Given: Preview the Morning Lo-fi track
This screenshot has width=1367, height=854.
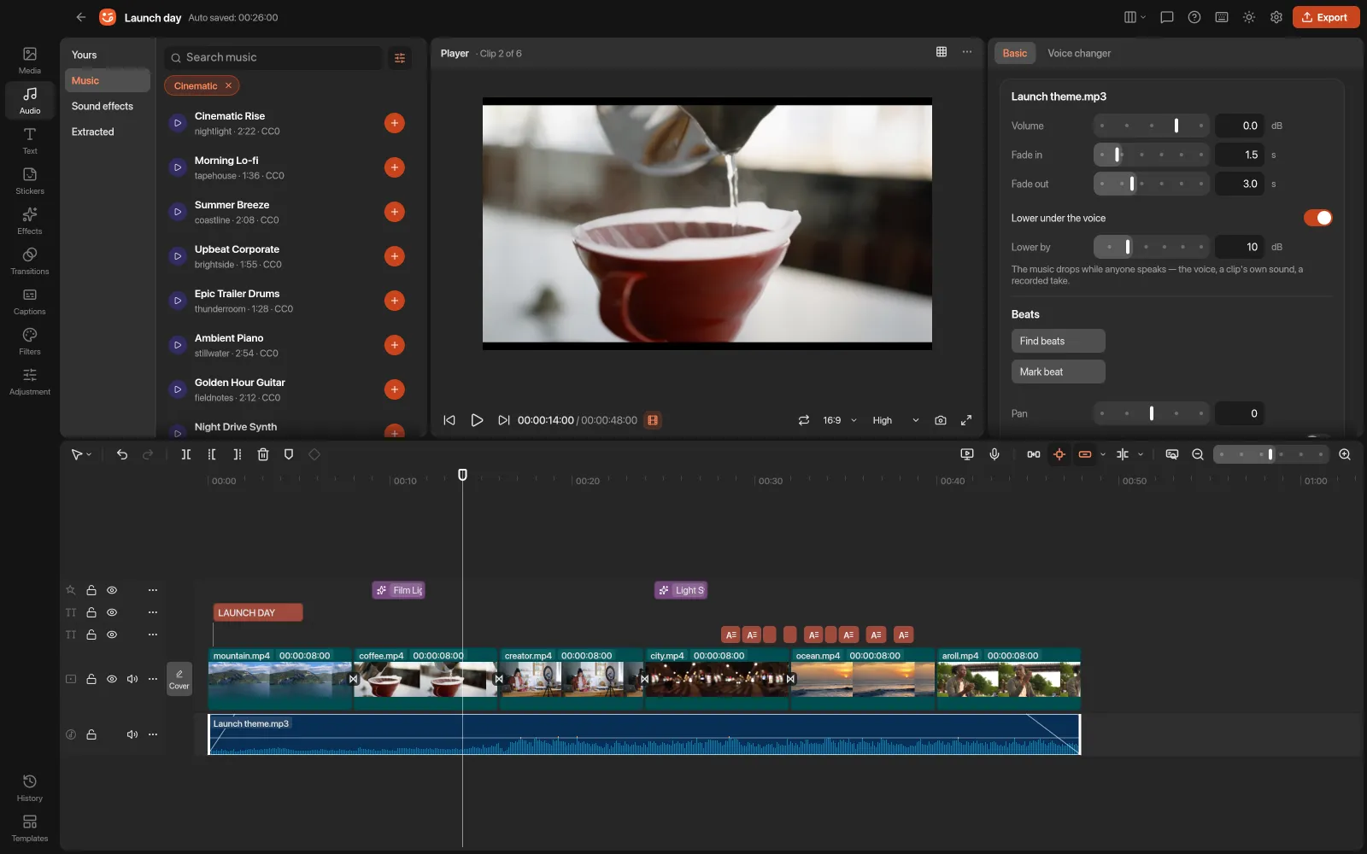Looking at the screenshot, I should click(x=177, y=167).
